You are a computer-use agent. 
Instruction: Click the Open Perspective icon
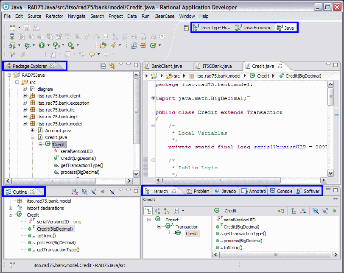(186, 28)
